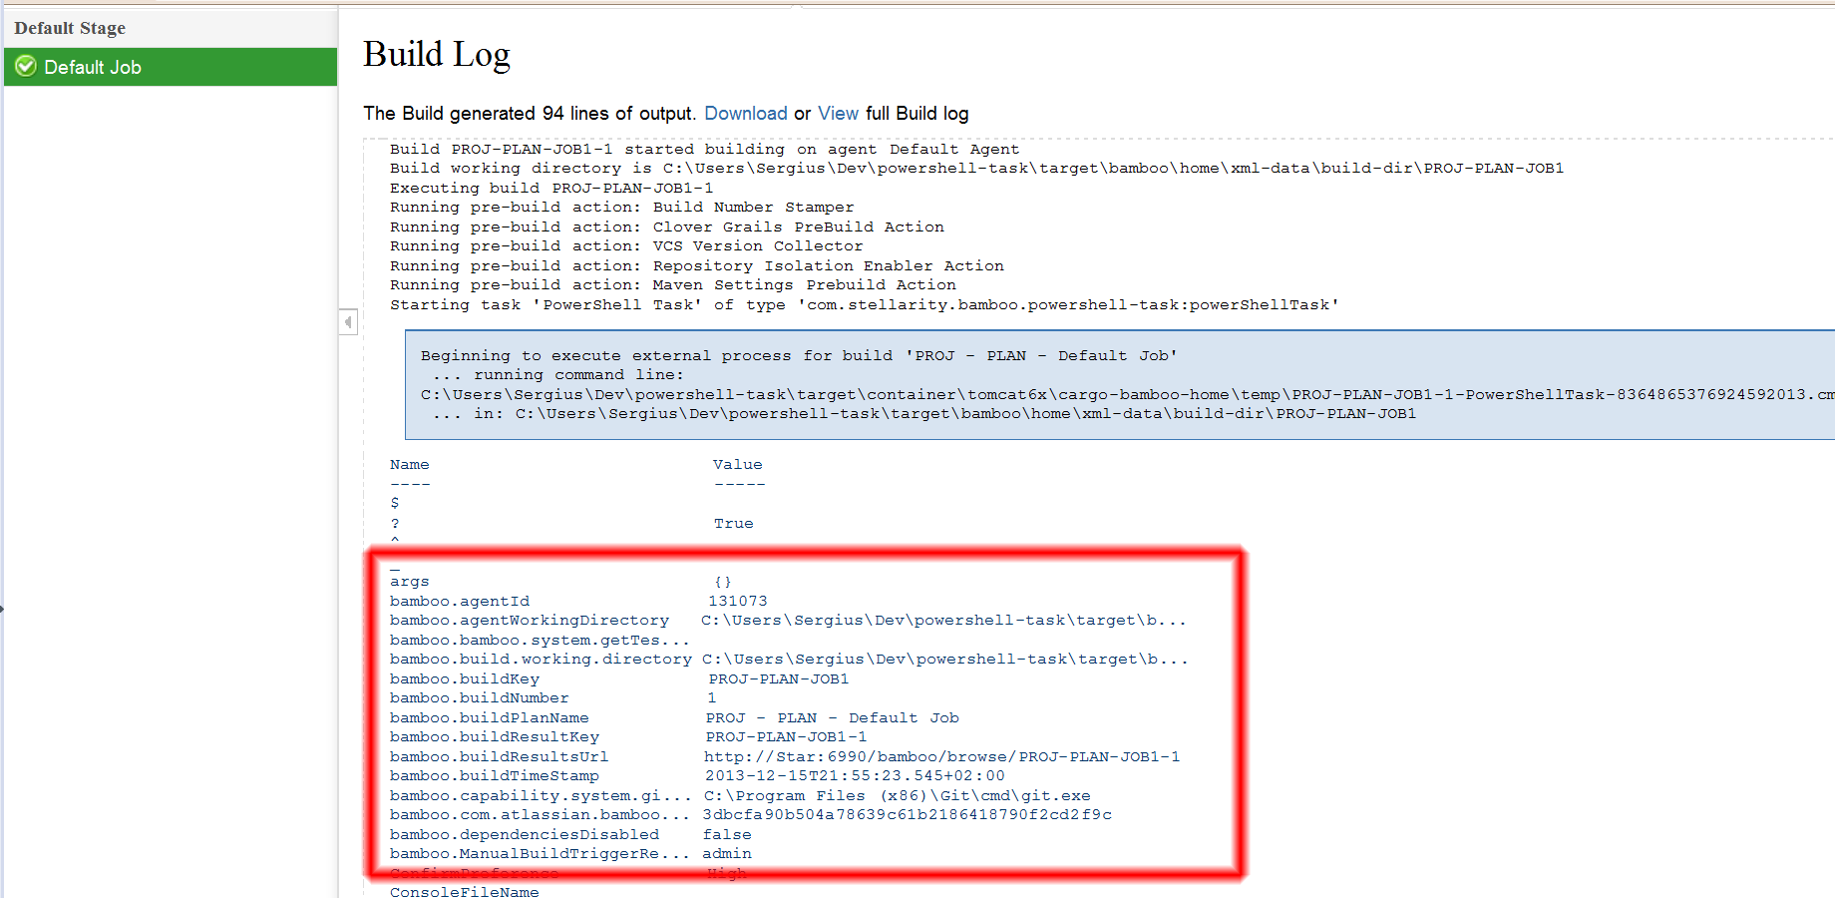Click bamboo.ManualBuildTriggerRe... value admin
Viewport: 1835px width, 898px height.
point(727,854)
